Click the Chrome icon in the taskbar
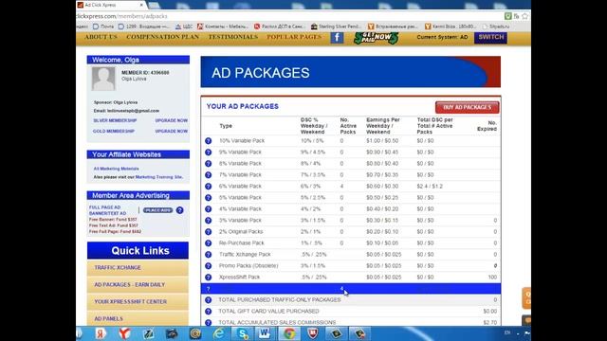This screenshot has height=341, width=607. (289, 333)
